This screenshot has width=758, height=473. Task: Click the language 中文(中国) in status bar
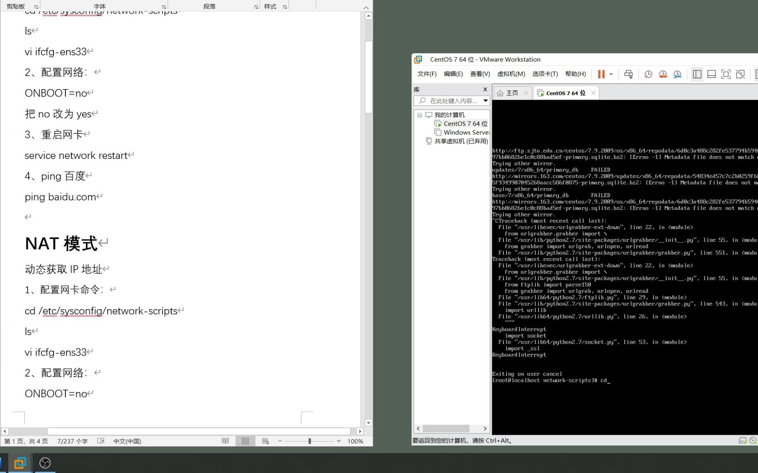tap(127, 441)
